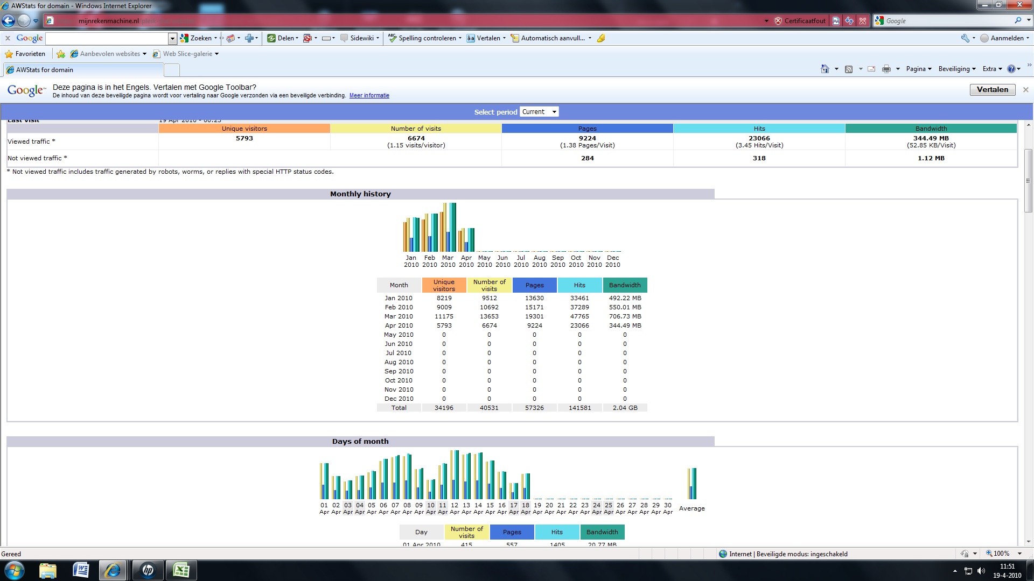Open recent pages dropdown next to Forward
Screen dimensions: 1034x581
[x=36, y=21]
